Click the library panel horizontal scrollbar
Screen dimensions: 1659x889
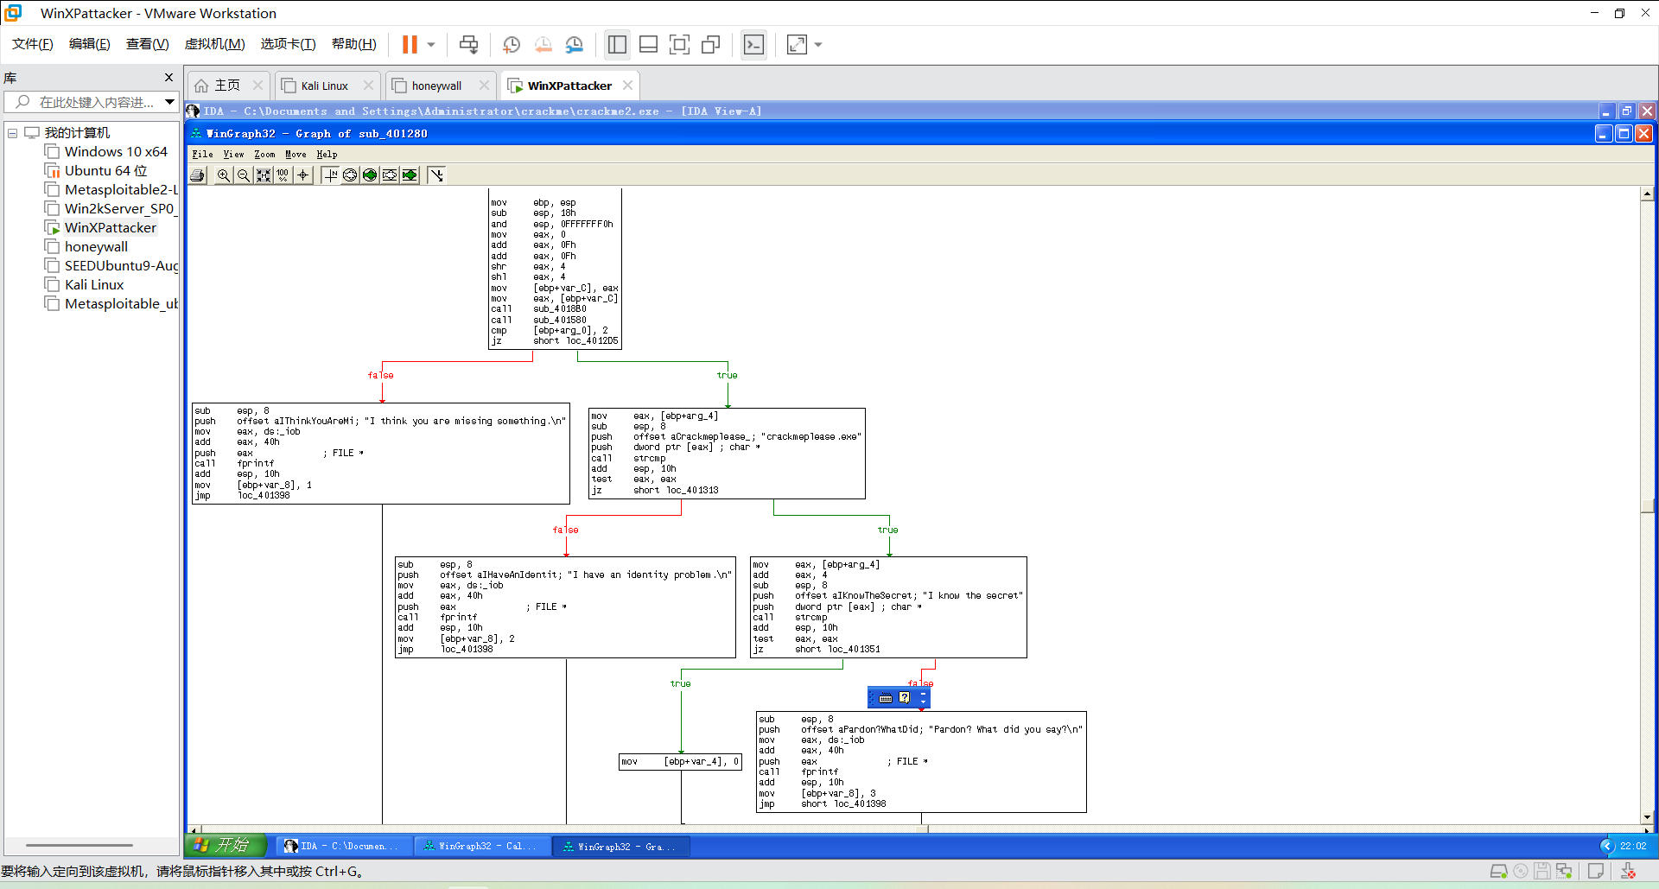[x=79, y=845]
